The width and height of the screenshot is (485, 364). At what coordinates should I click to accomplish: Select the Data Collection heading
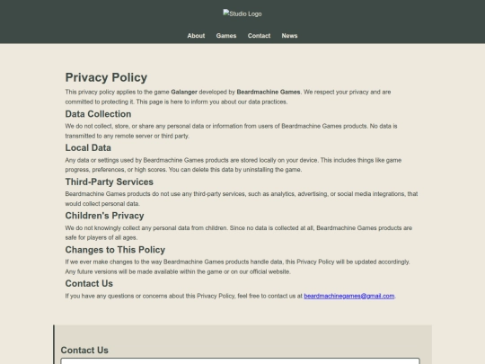click(98, 114)
